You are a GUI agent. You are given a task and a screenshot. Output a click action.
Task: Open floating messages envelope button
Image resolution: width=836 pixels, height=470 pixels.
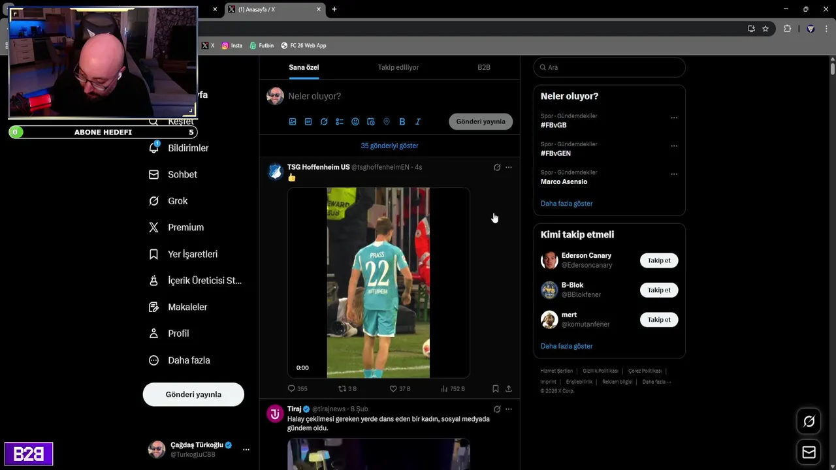tap(809, 452)
